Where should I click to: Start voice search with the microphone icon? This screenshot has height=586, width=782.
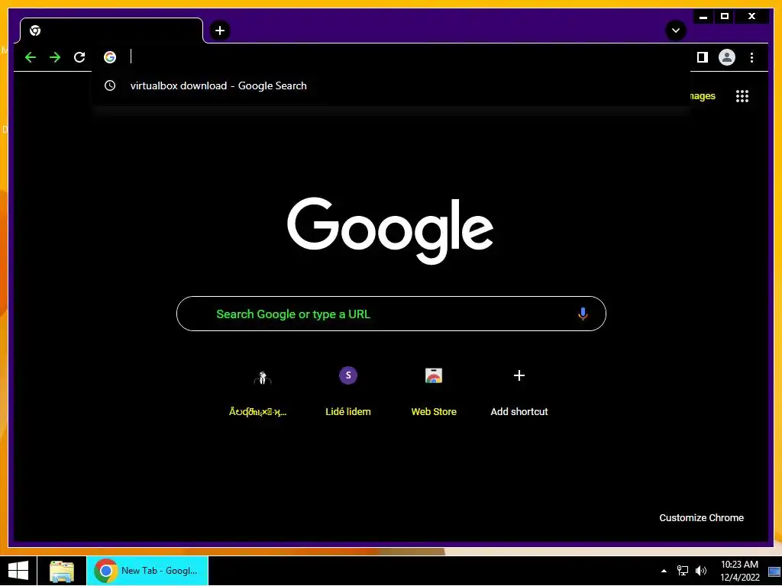583,314
